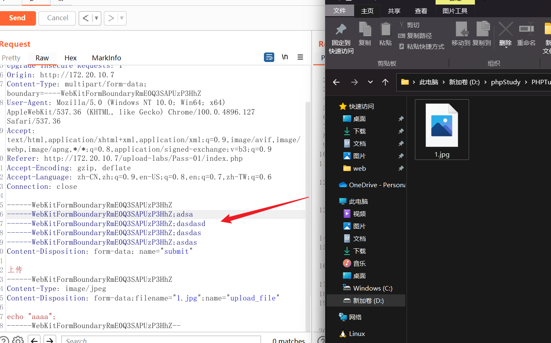Toggle word wrap icon in Request editor
551x343 pixels.
click(x=269, y=57)
